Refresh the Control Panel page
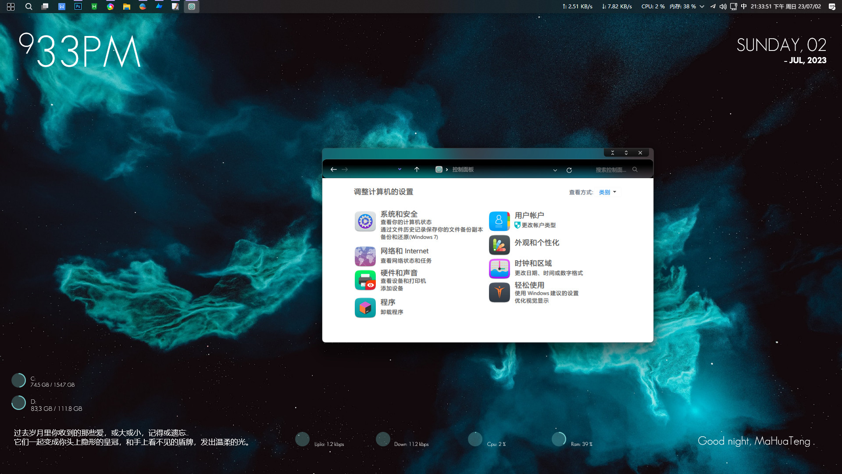 (569, 170)
